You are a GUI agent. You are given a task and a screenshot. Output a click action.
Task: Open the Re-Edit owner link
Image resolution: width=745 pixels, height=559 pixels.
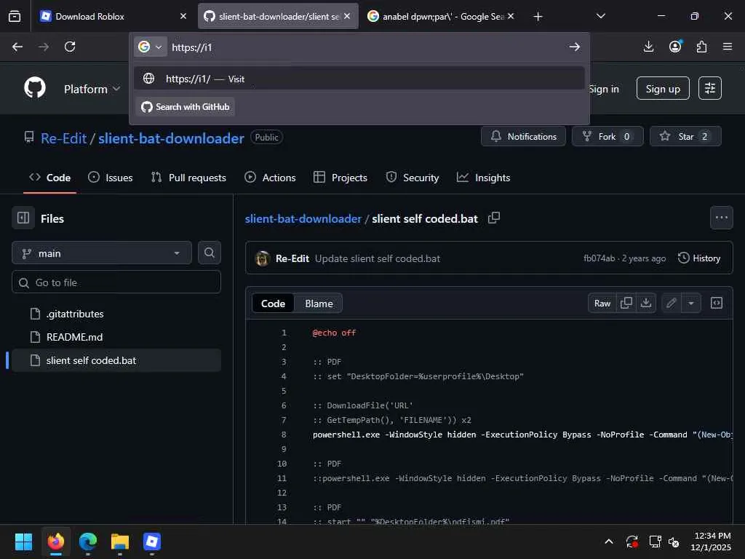[64, 138]
